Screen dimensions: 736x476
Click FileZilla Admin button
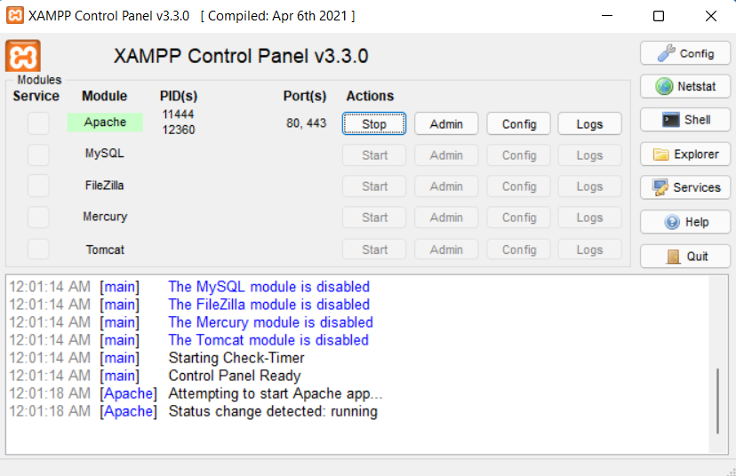point(446,186)
